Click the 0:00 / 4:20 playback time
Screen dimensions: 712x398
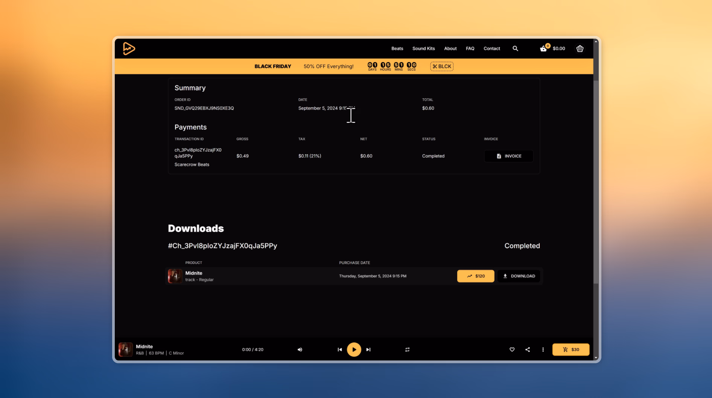point(253,350)
